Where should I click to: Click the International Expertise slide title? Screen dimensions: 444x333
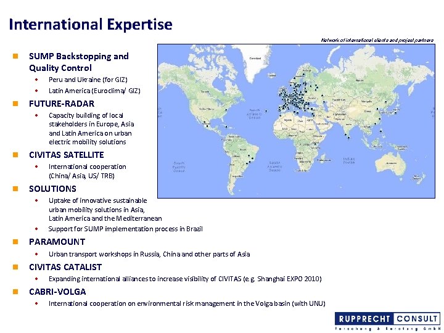[91, 24]
